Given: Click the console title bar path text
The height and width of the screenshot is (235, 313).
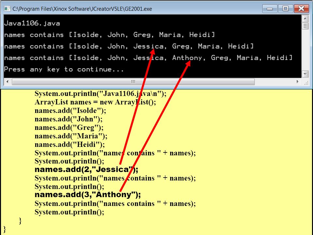Looking at the screenshot, I should click(x=82, y=9).
